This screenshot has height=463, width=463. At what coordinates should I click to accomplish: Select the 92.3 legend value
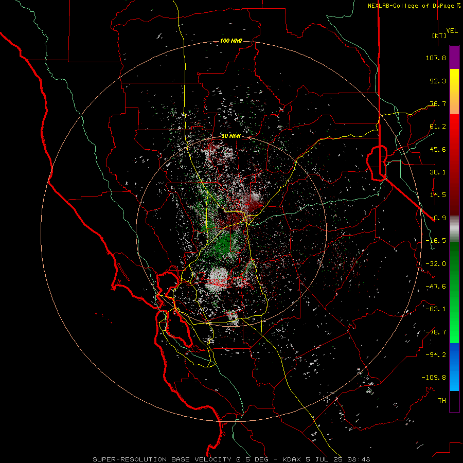(x=438, y=81)
